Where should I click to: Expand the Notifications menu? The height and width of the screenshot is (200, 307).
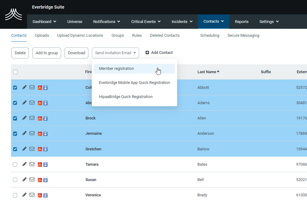pos(107,21)
